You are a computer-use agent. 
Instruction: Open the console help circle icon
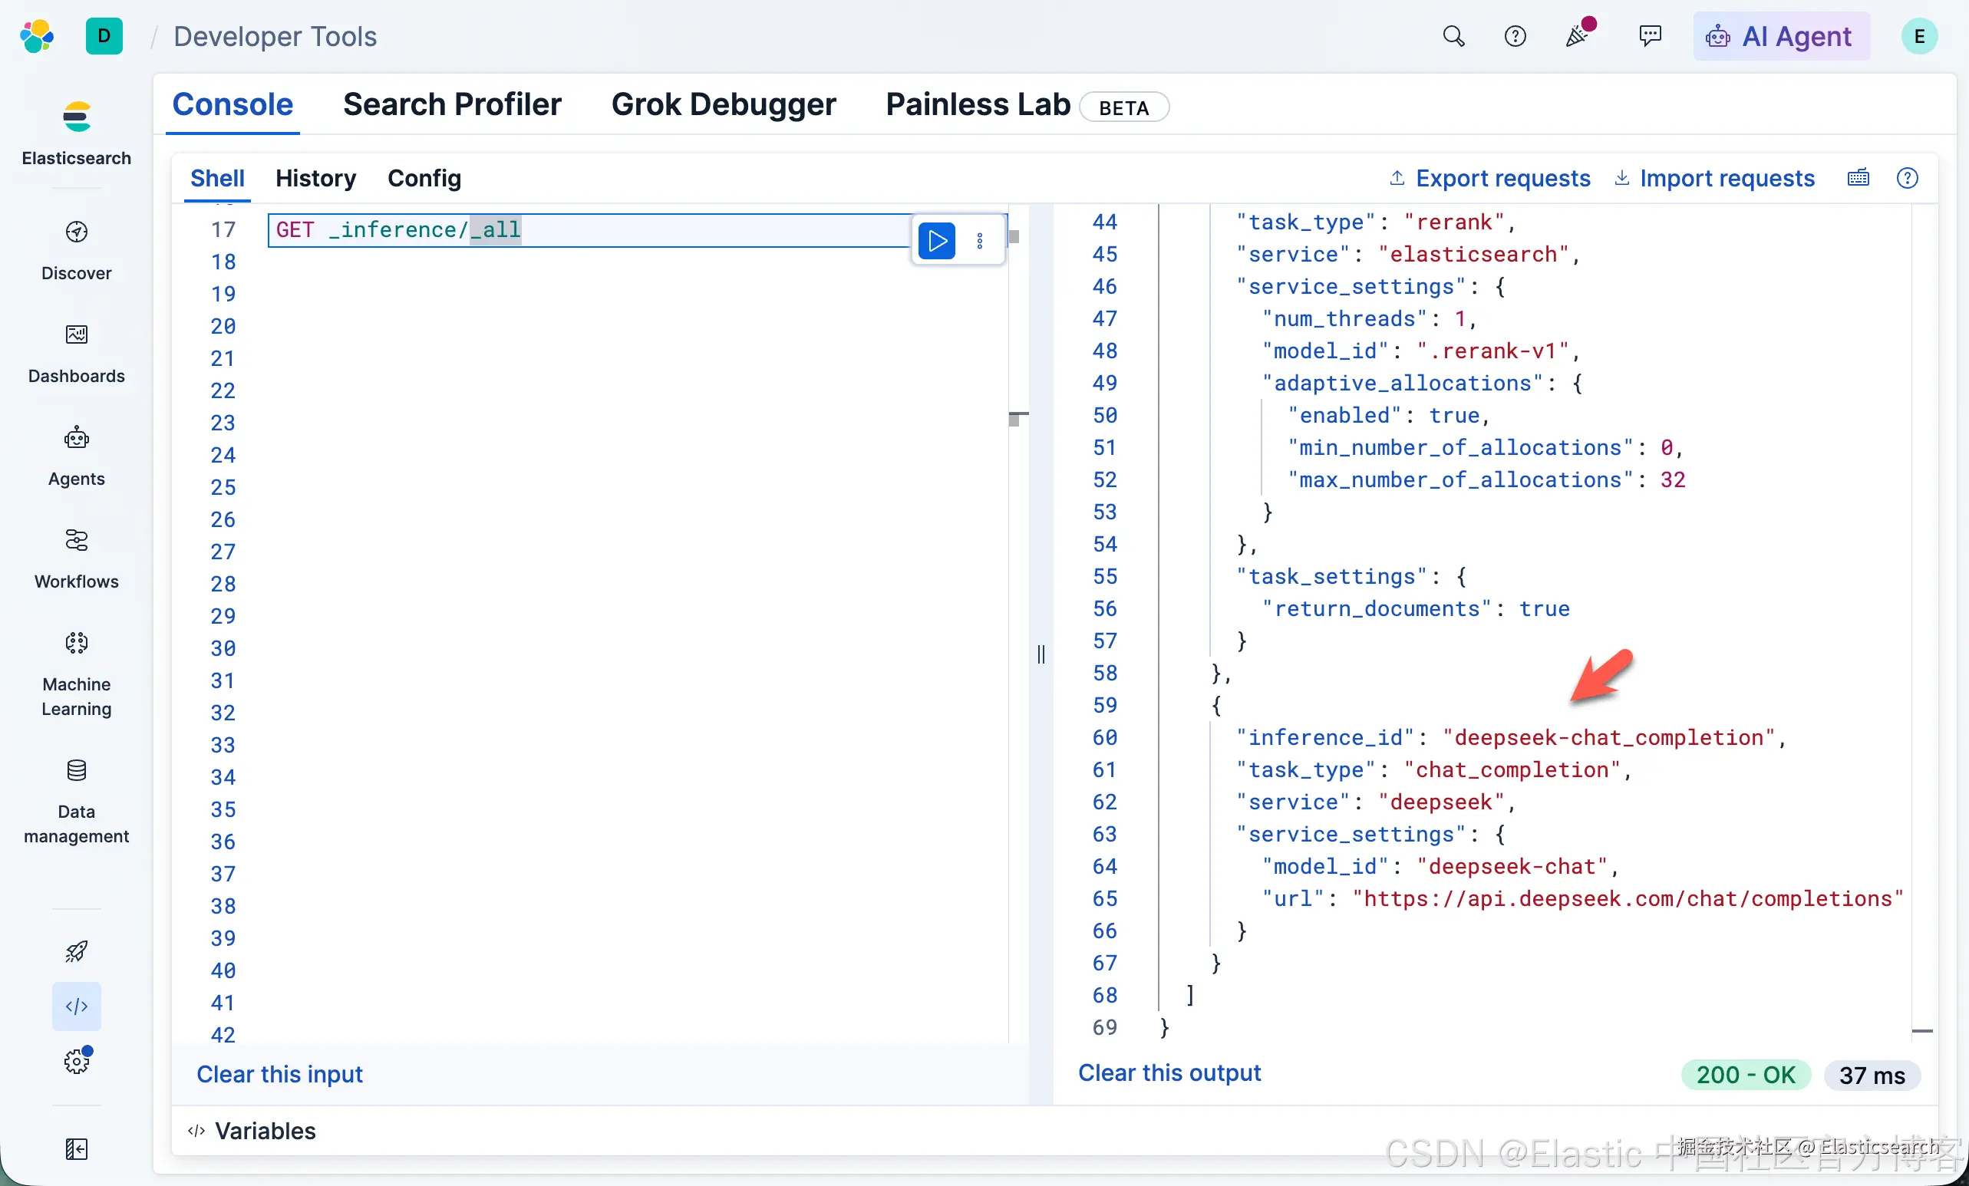click(1908, 177)
